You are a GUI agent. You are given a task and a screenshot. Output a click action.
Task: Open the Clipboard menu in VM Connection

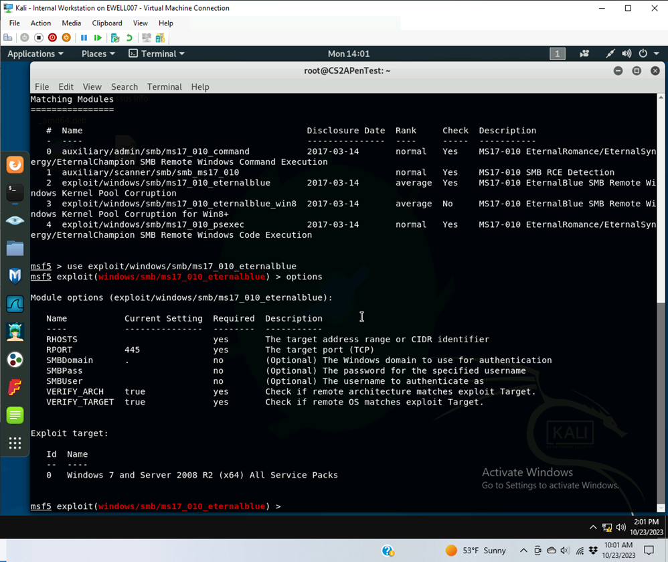click(107, 23)
